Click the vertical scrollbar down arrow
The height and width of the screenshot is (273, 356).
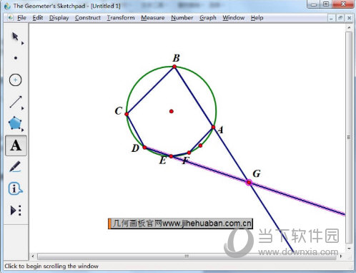pos(349,249)
